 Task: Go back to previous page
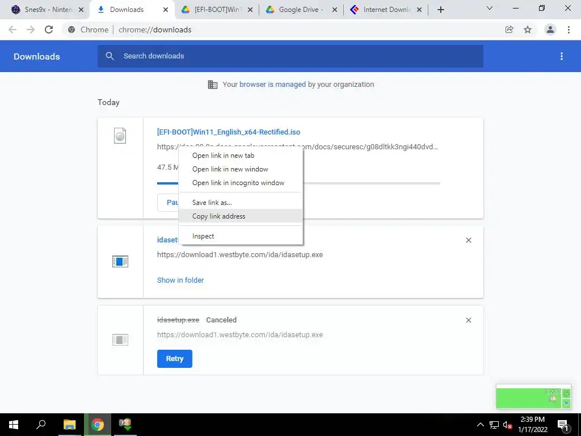(12, 30)
